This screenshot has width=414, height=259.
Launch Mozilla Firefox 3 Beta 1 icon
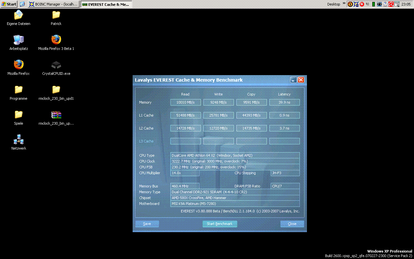coord(56,40)
